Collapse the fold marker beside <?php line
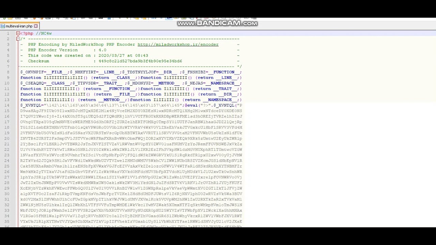The width and height of the screenshot is (436, 245). pyautogui.click(x=18, y=33)
